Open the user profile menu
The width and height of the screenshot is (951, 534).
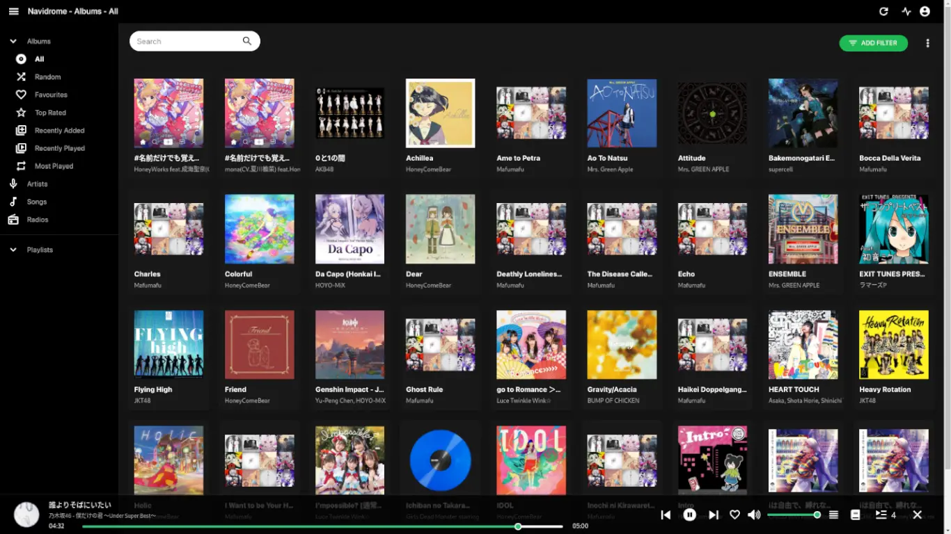click(925, 11)
